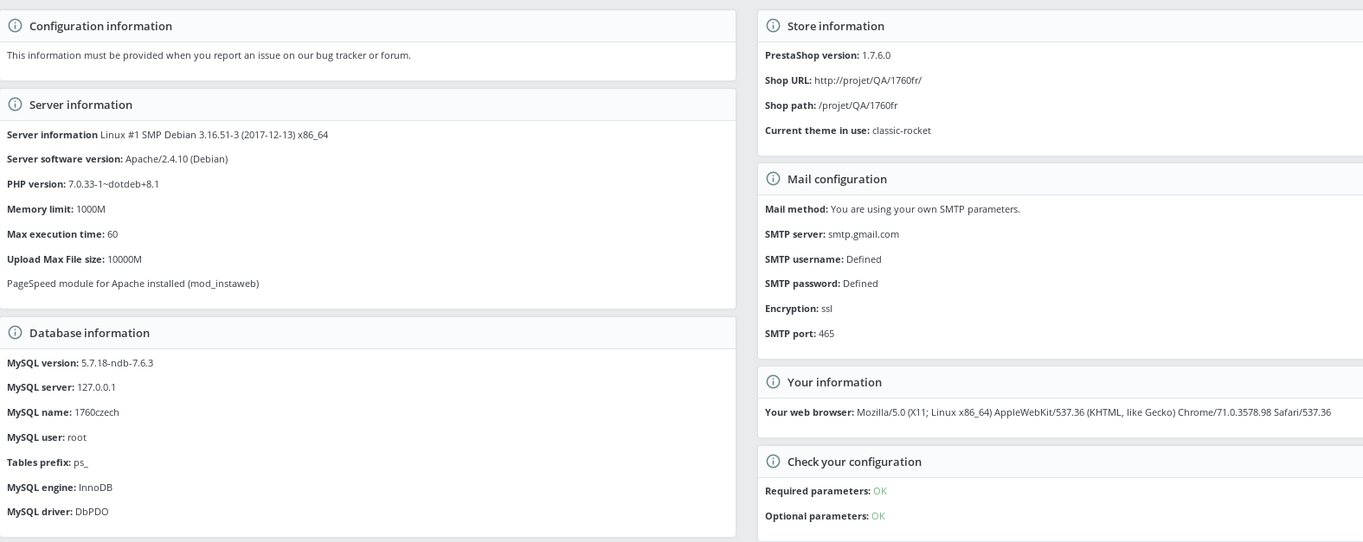Click the Configuration information info icon
This screenshot has width=1363, height=542.
(15, 26)
